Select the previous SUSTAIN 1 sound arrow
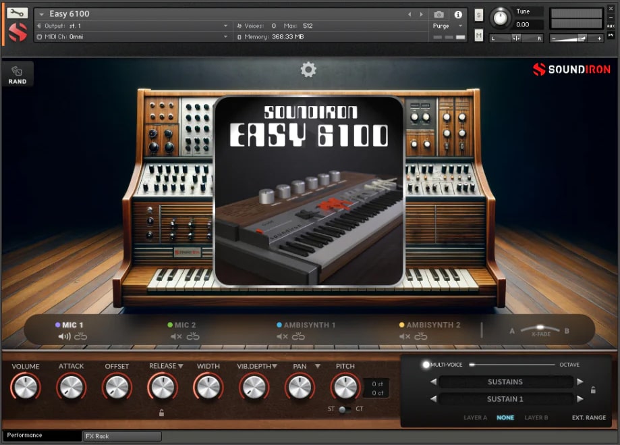Viewport: 620px width, 445px height. (x=433, y=398)
